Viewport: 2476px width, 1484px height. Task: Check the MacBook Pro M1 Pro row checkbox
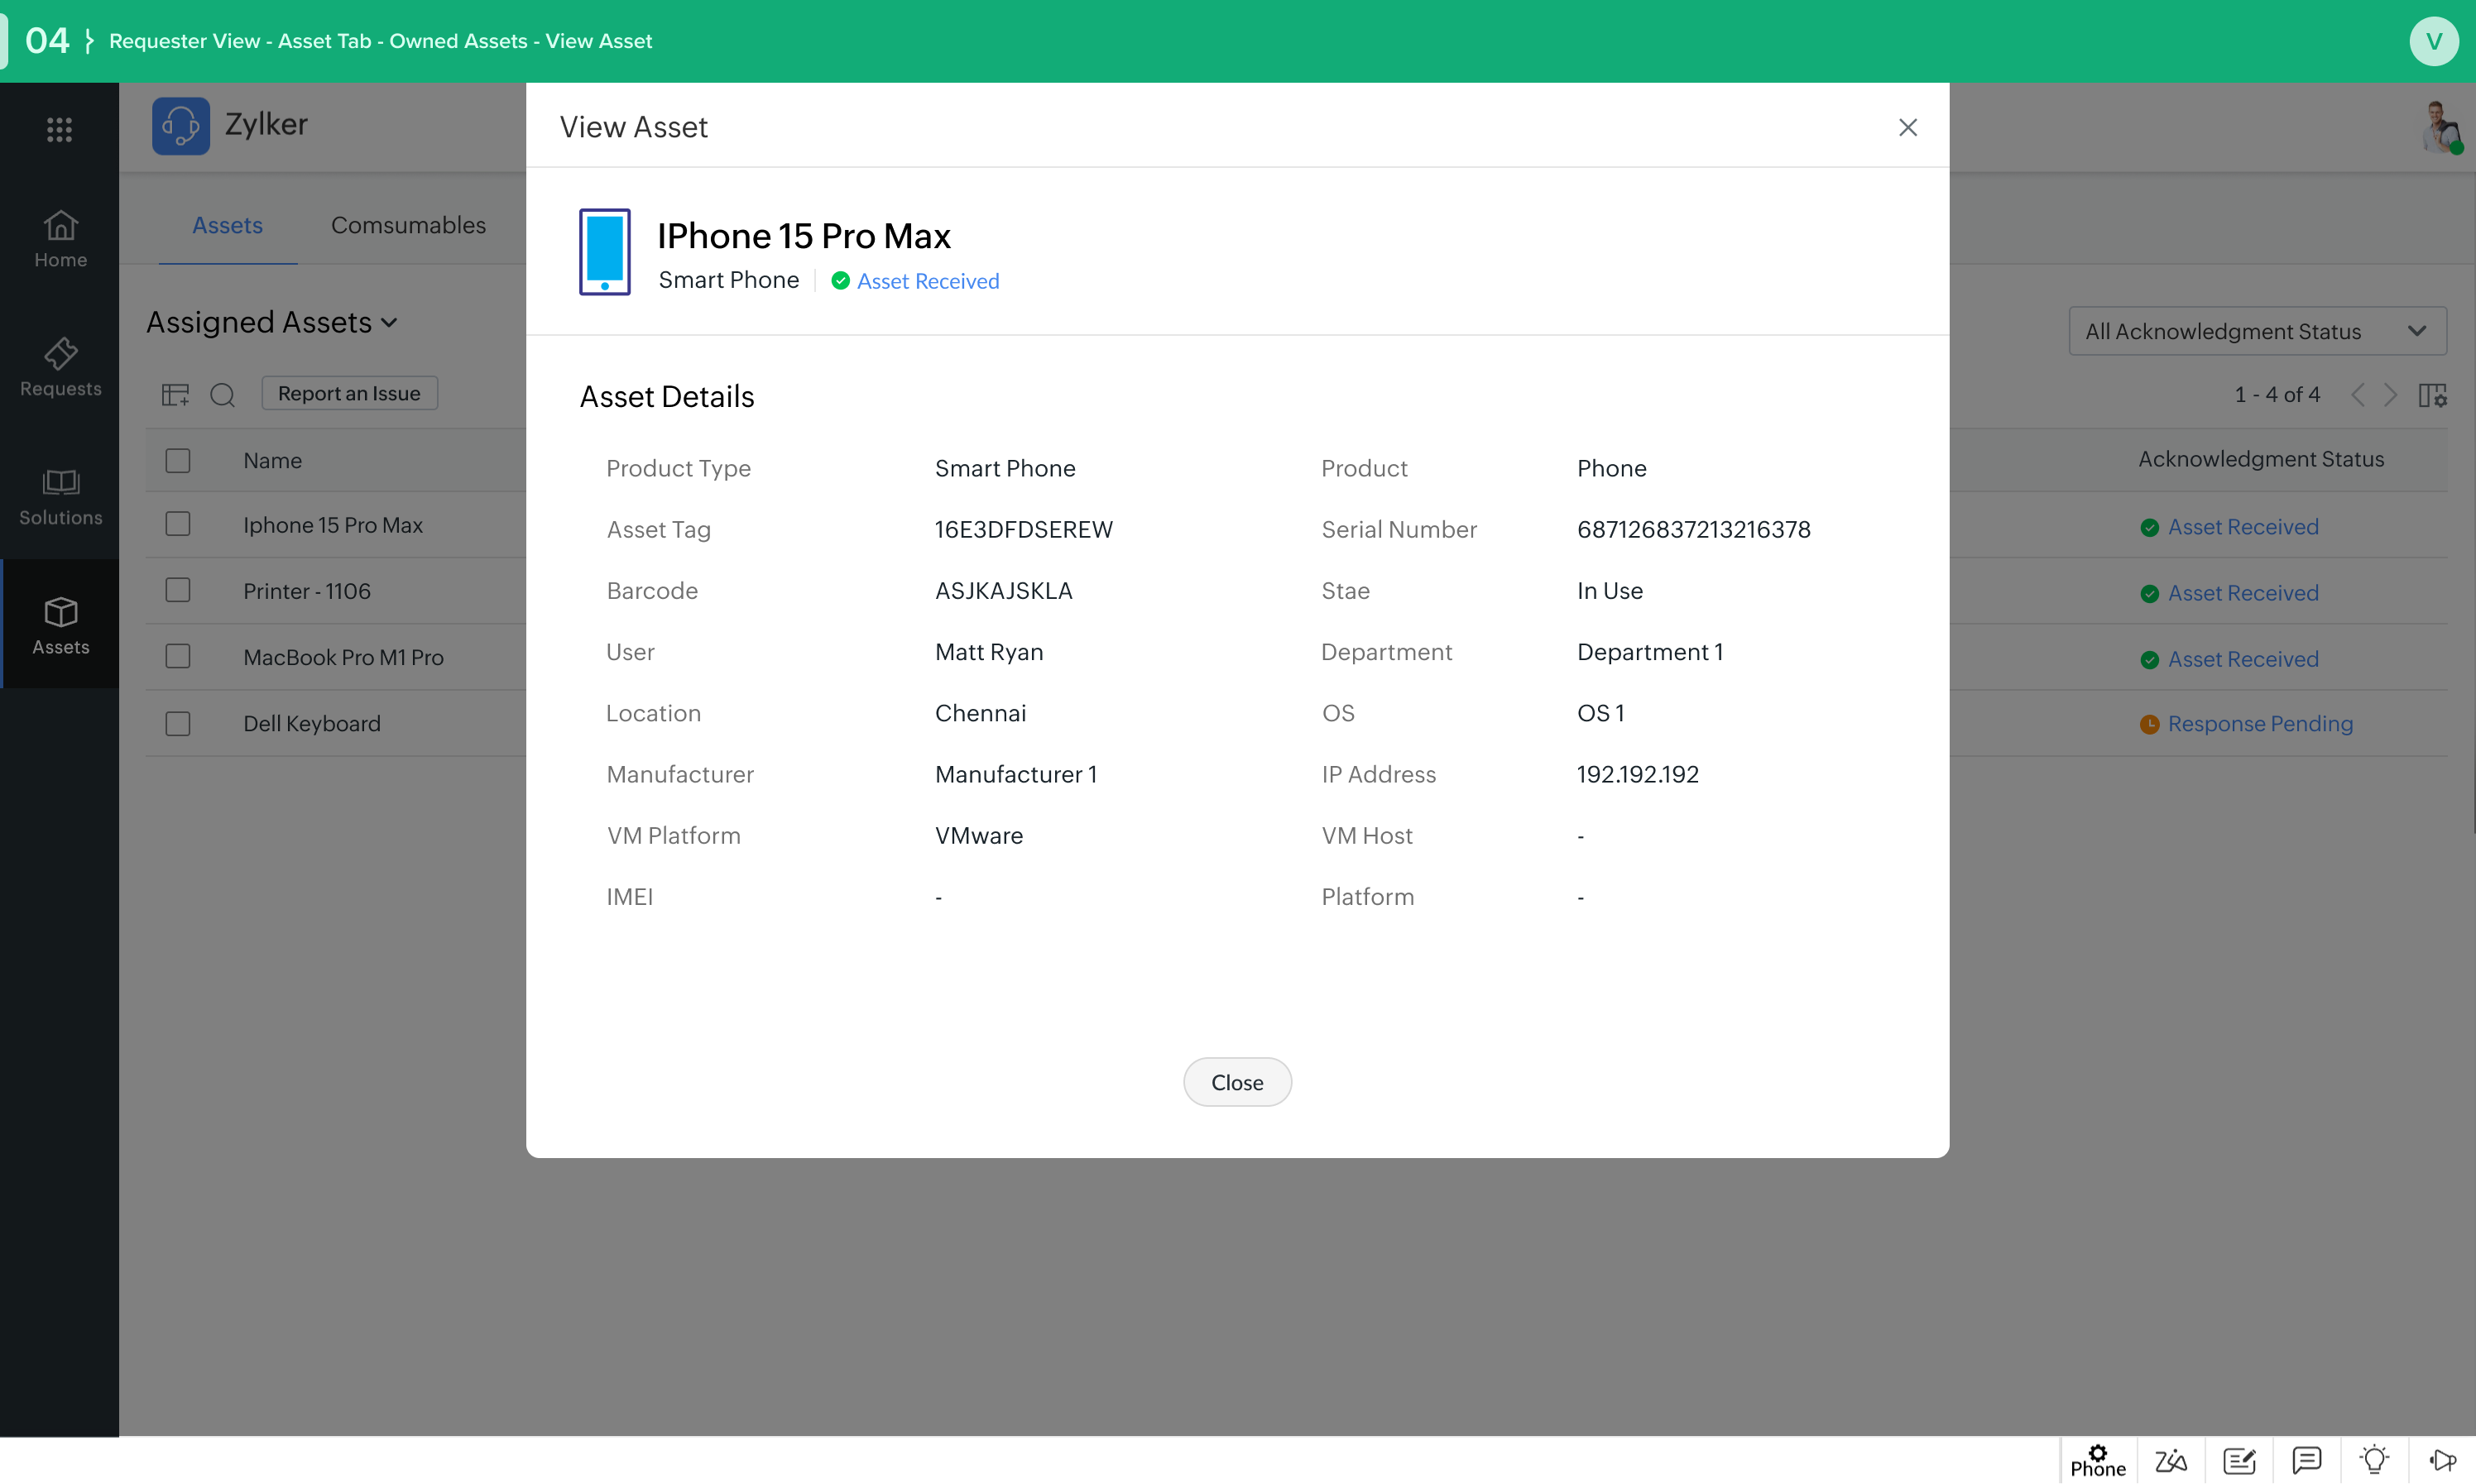click(178, 656)
